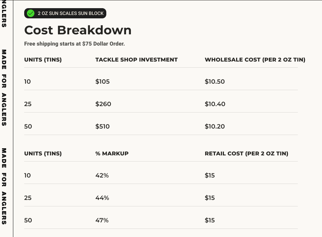The width and height of the screenshot is (322, 237).
Task: Click the % Markup column header
Action: coord(112,154)
